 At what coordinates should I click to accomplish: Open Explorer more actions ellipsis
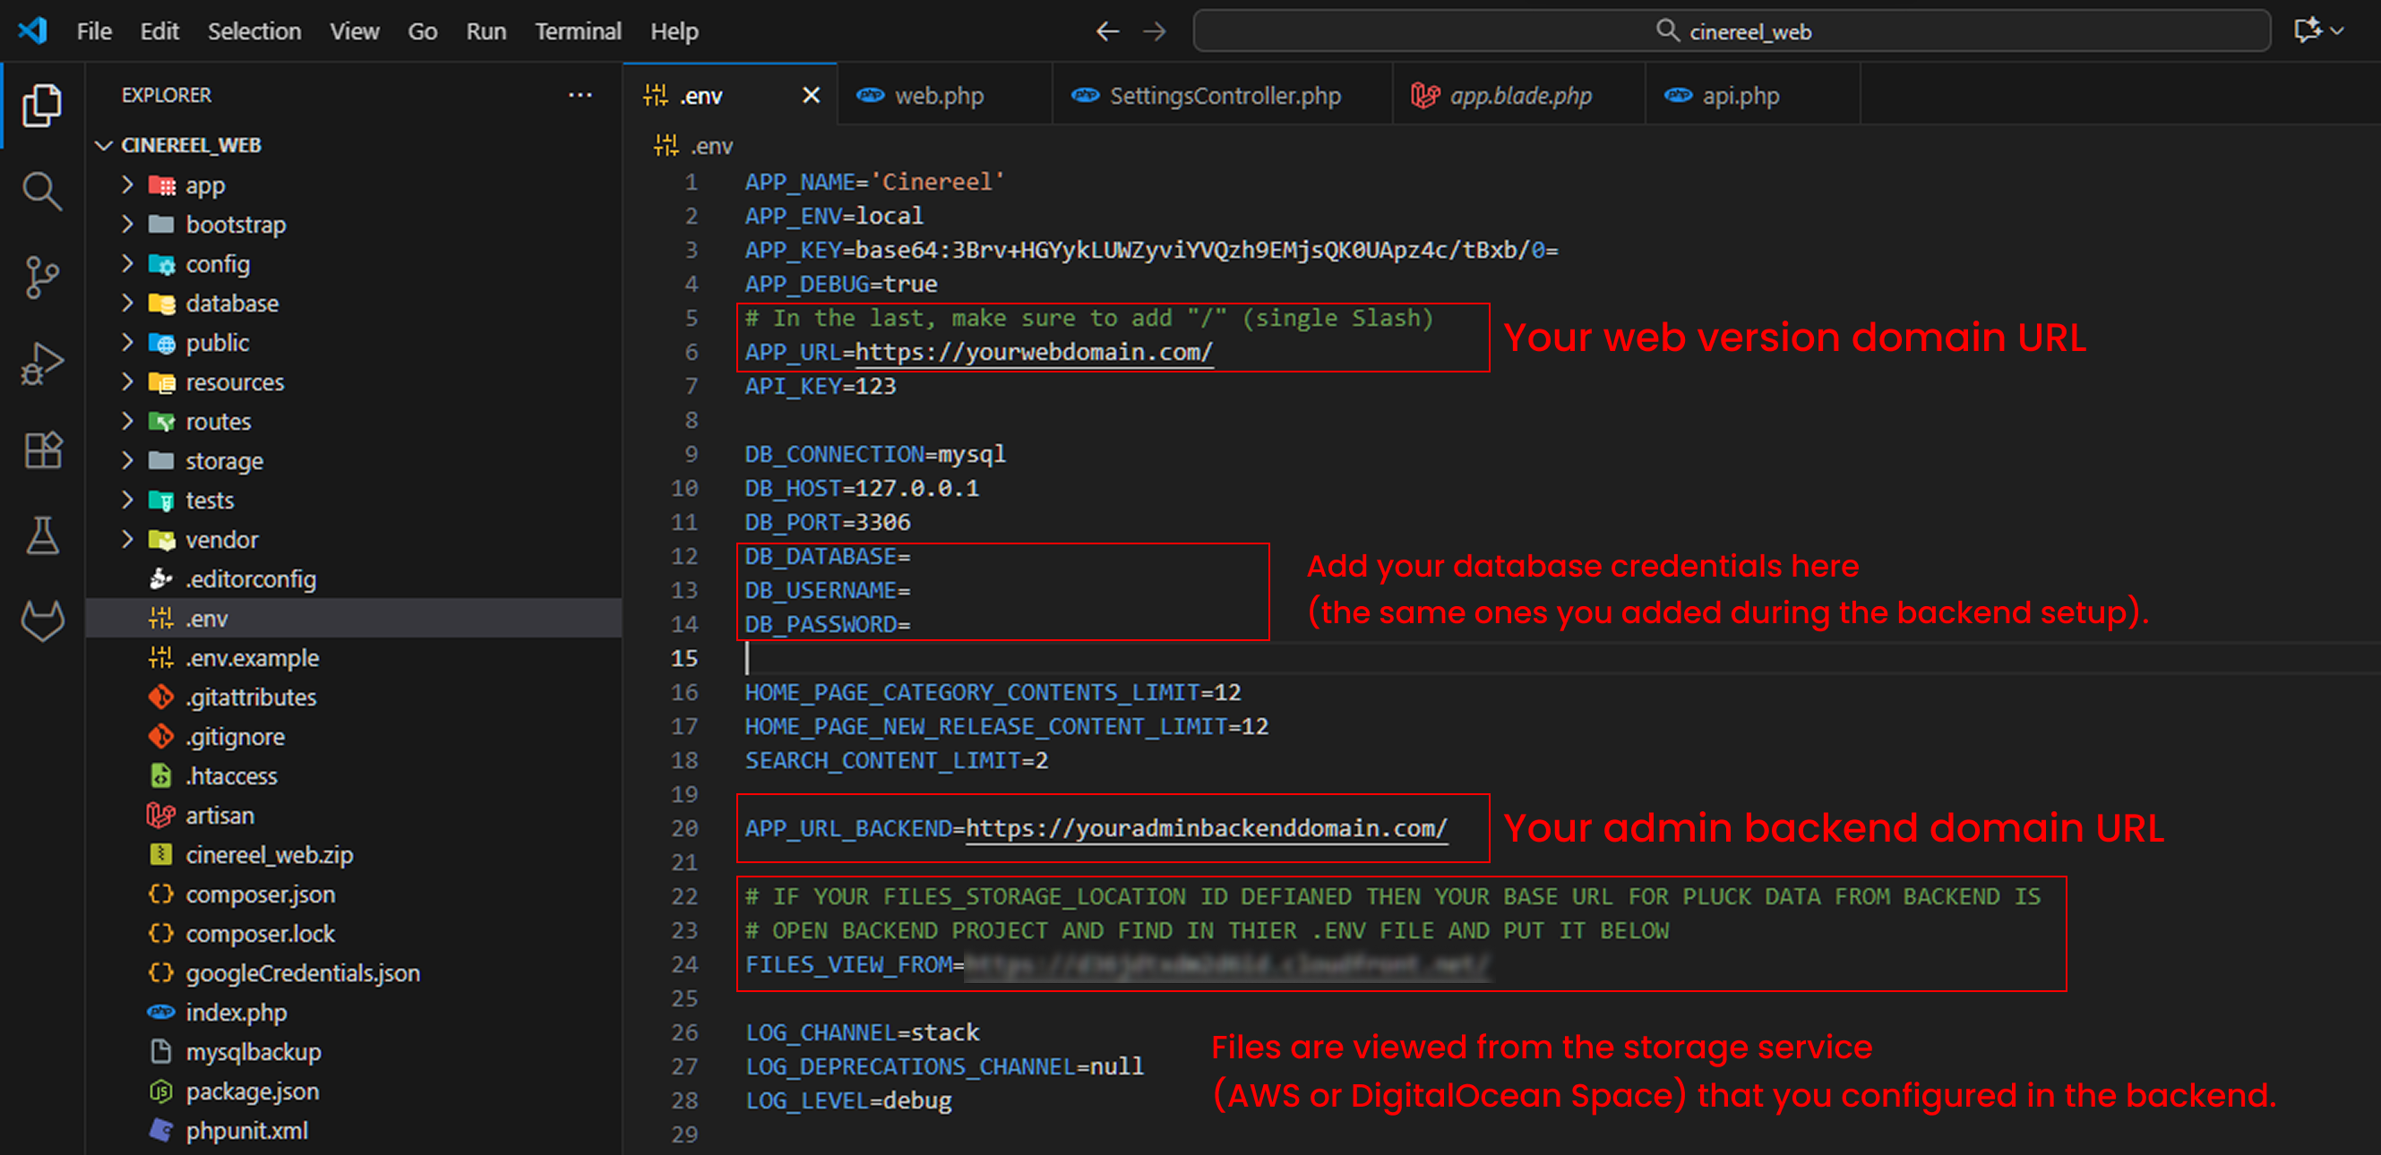pos(580,95)
